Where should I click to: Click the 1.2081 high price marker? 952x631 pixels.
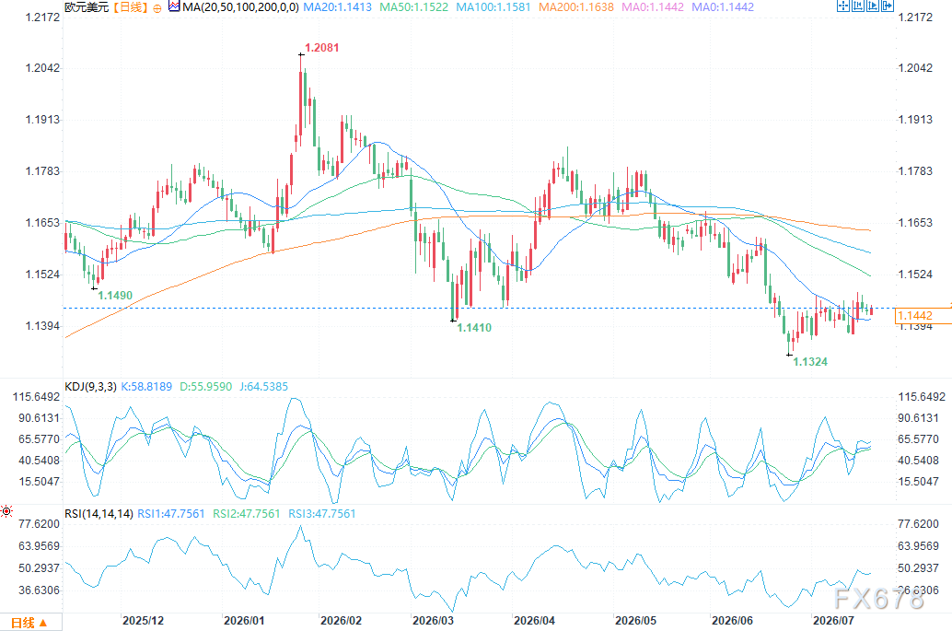point(322,47)
